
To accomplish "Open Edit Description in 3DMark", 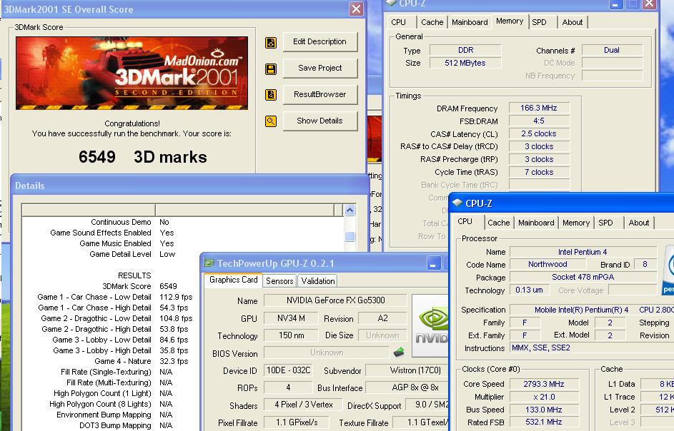I will tap(319, 41).
